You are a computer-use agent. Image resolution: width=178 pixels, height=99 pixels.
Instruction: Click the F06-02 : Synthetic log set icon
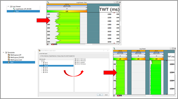(76, 62)
